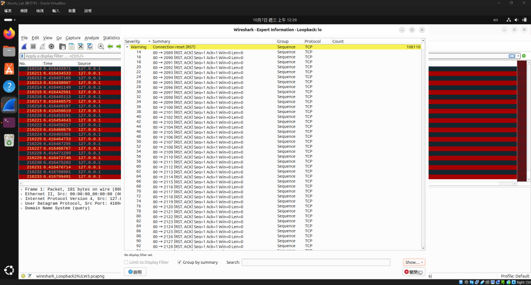Click the 關閉(C) close button
The image size is (531, 285).
pos(414,272)
